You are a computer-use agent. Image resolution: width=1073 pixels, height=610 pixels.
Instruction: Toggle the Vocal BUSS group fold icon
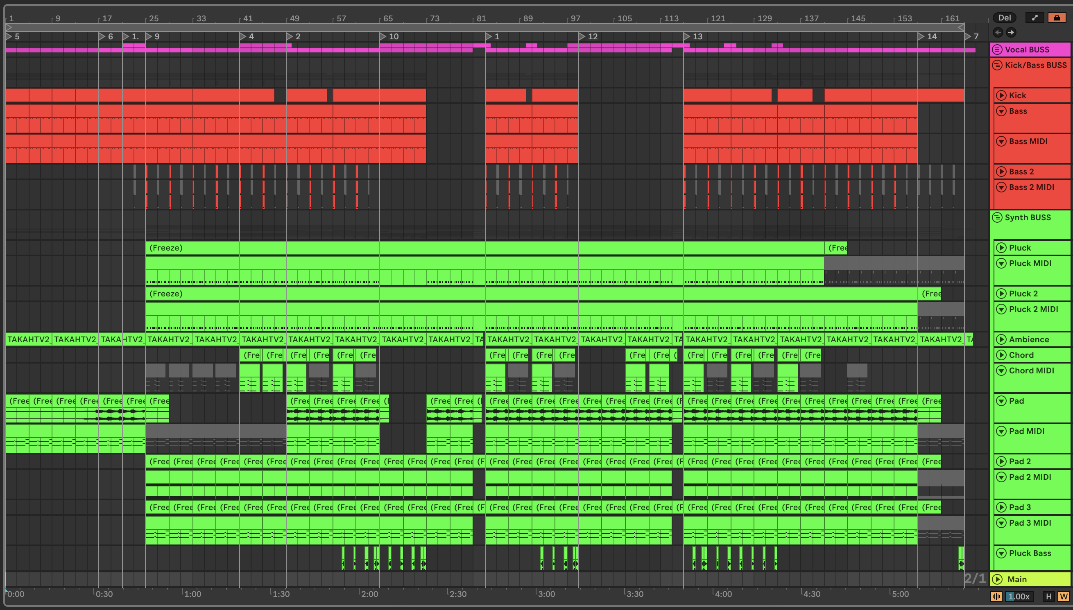tap(997, 50)
